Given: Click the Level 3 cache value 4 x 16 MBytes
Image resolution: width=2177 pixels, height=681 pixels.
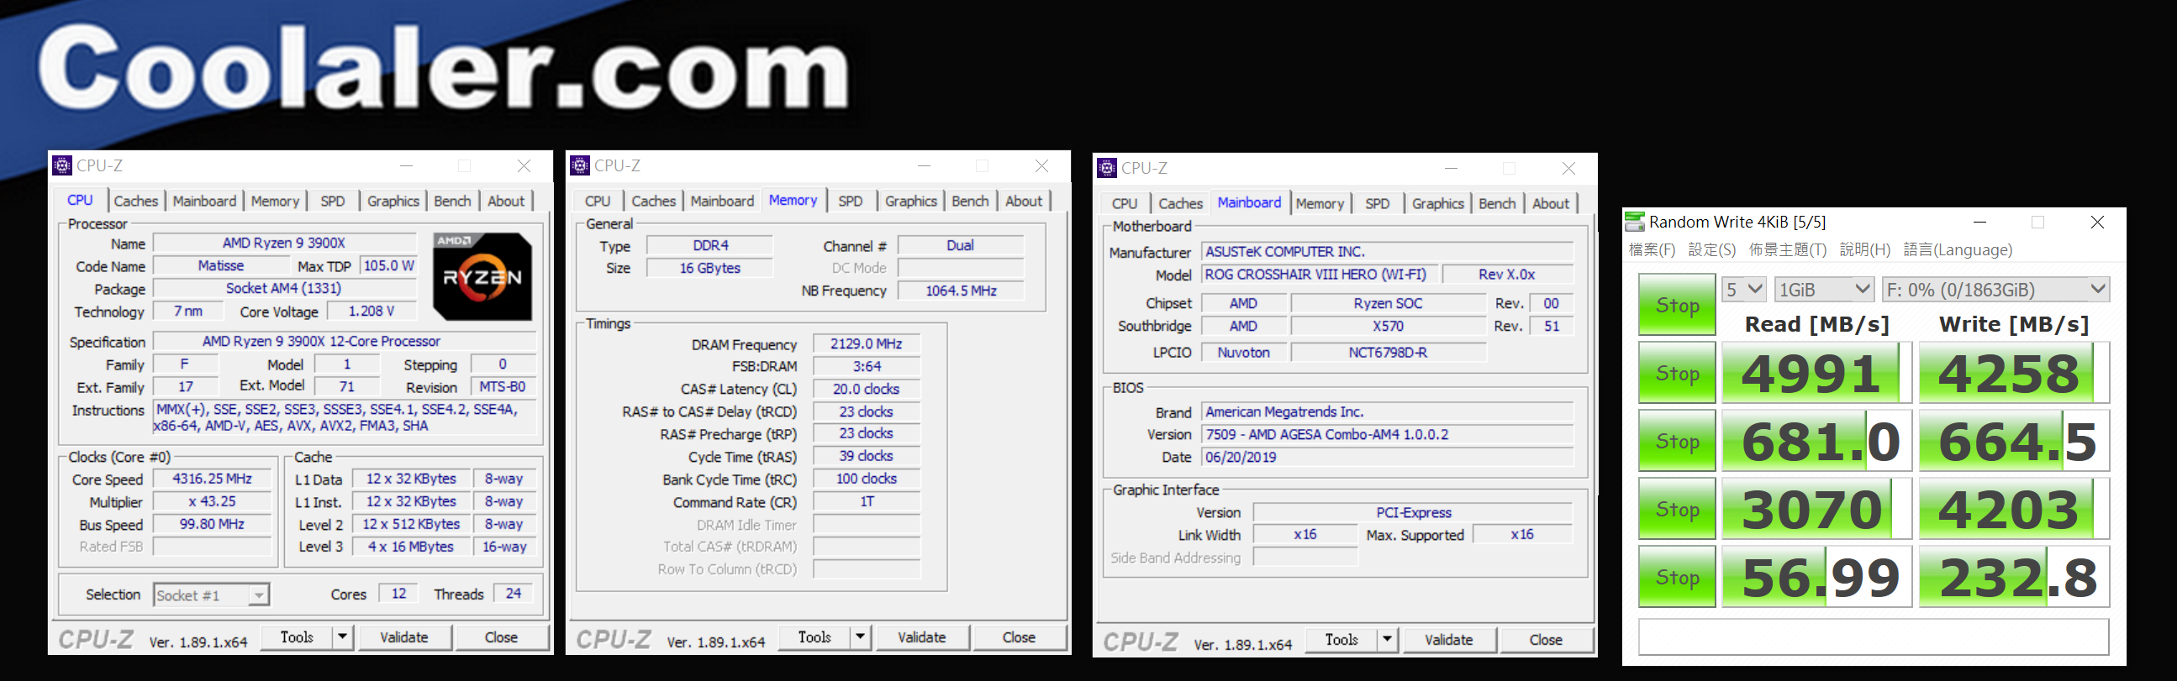Looking at the screenshot, I should (x=411, y=547).
